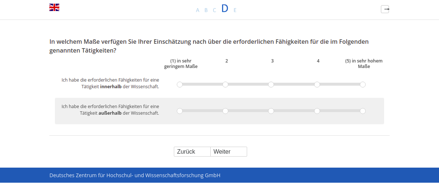Click the Zurück button

coord(192,152)
